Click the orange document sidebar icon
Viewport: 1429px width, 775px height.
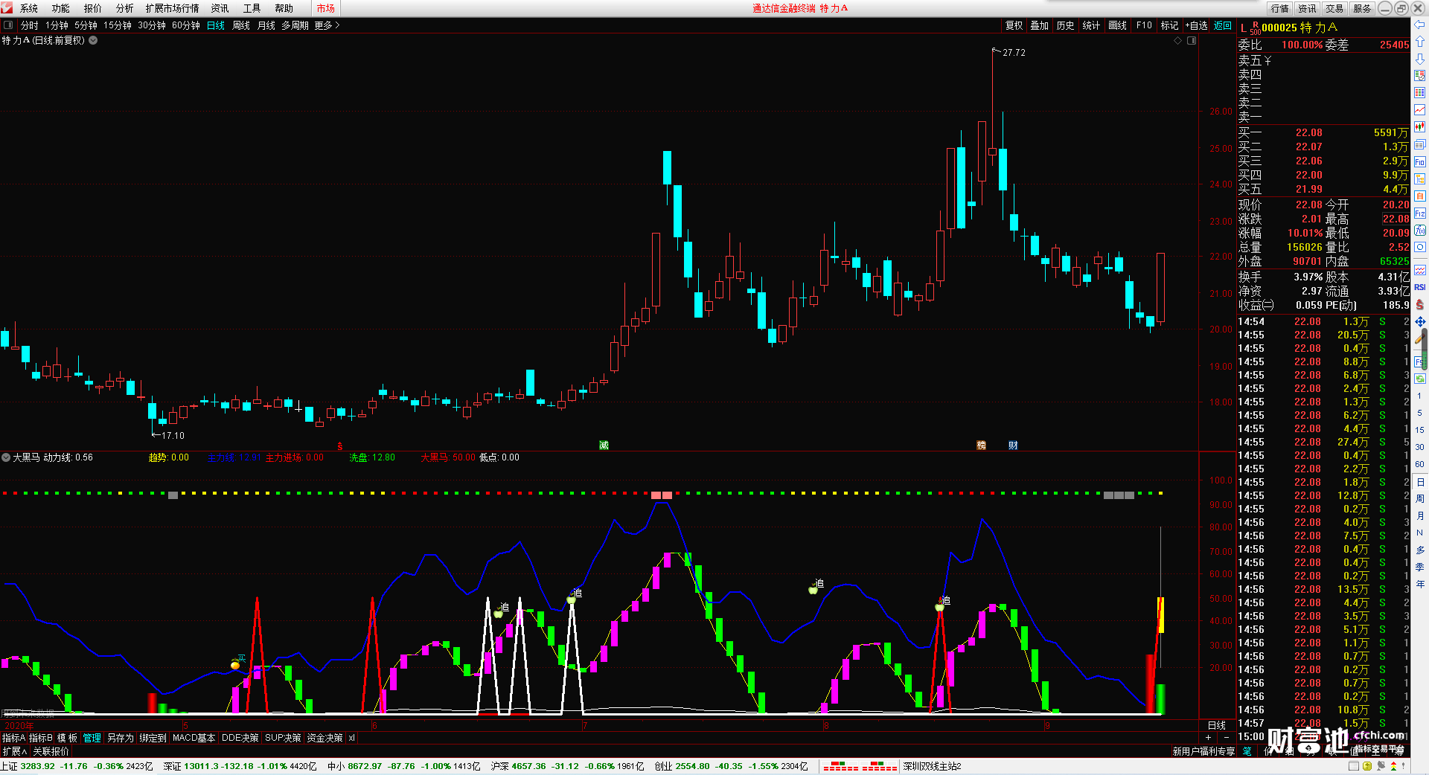point(1420,196)
